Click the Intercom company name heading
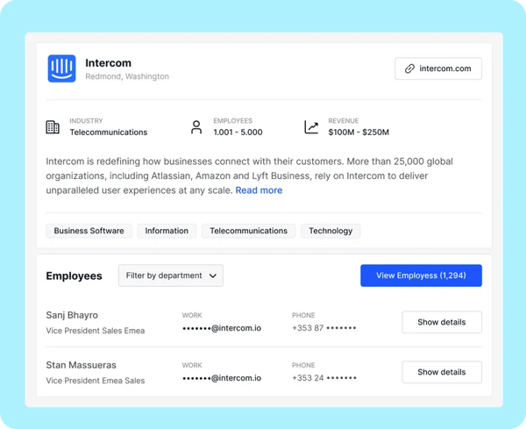This screenshot has height=429, width=526. pos(108,63)
